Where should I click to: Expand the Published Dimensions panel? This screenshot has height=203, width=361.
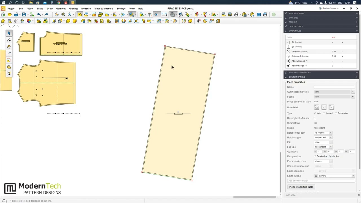(321, 73)
